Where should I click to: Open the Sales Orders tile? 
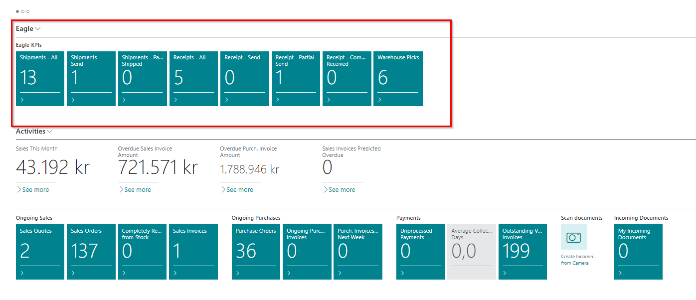click(91, 252)
